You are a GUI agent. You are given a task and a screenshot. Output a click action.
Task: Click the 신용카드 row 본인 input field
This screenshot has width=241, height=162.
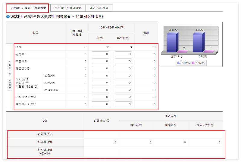coord(101,54)
